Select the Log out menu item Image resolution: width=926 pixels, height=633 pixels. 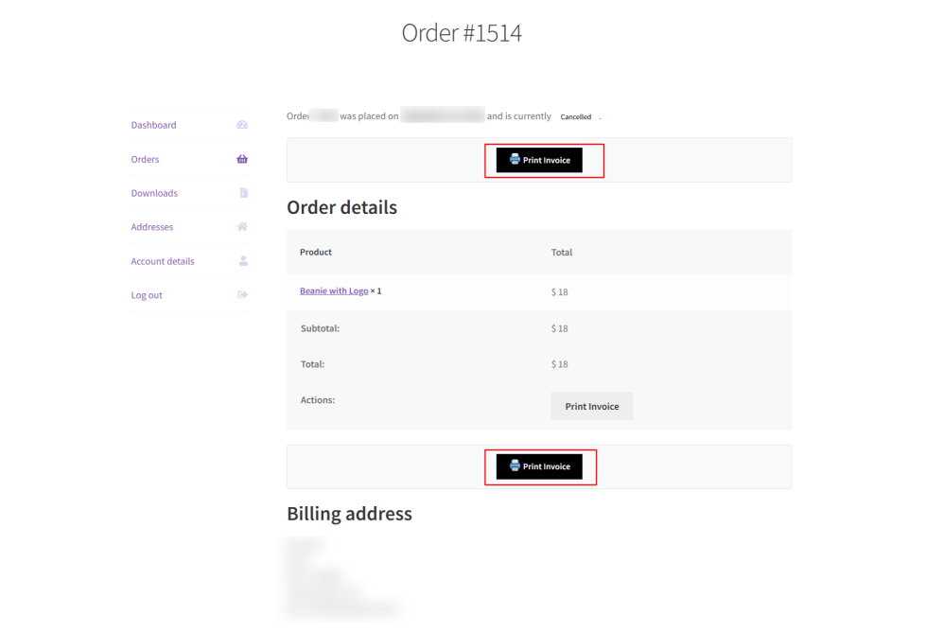pos(147,295)
